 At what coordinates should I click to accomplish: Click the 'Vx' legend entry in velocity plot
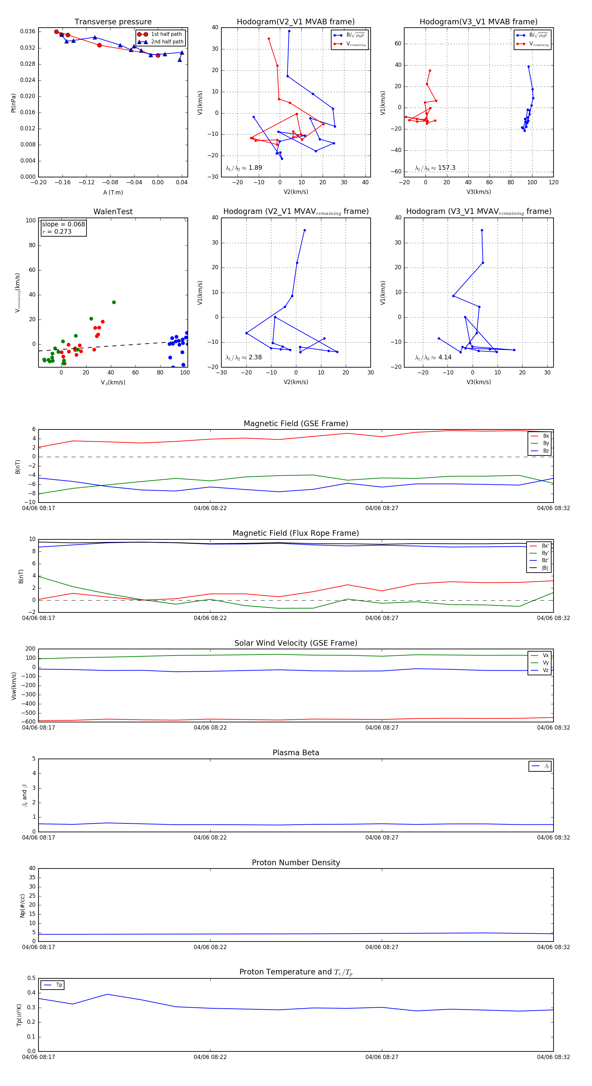click(540, 656)
